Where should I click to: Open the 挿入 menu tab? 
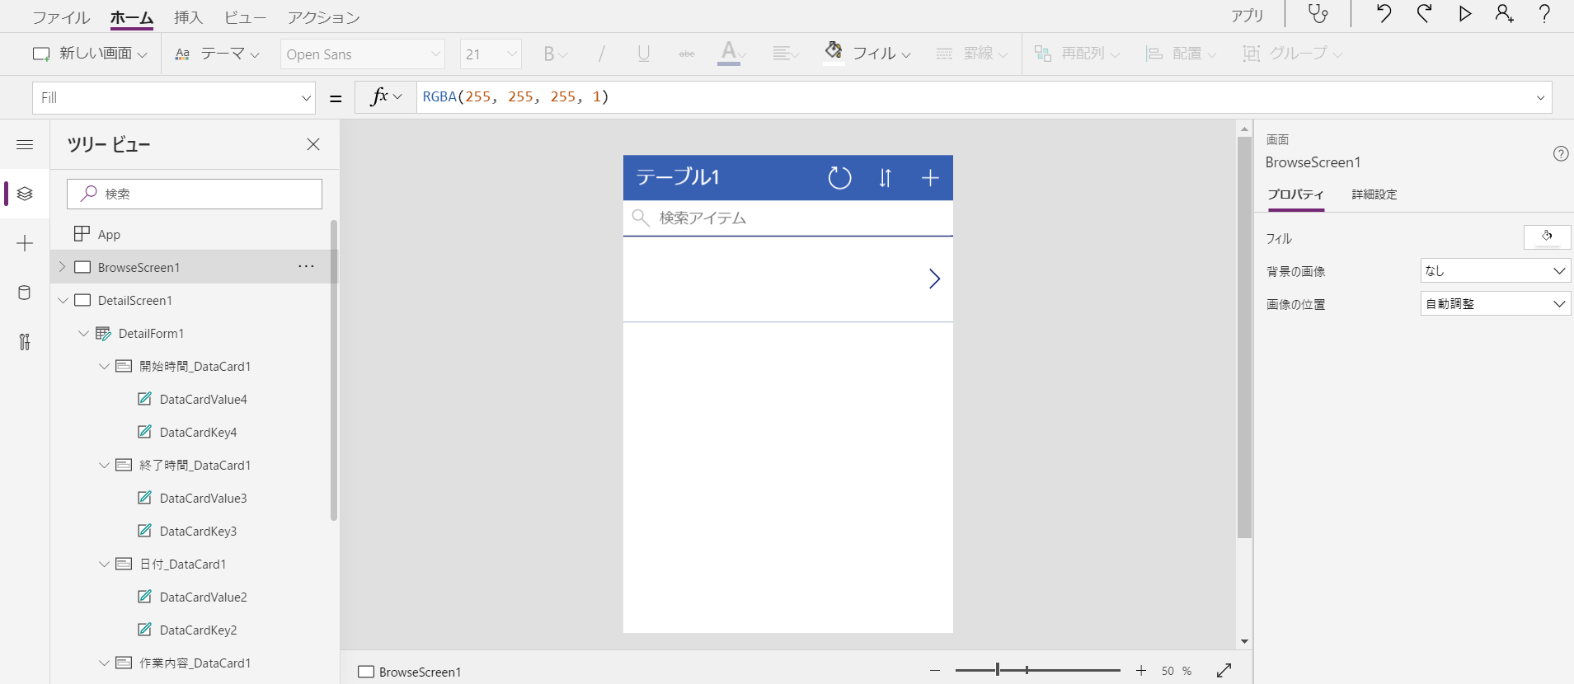[x=188, y=17]
